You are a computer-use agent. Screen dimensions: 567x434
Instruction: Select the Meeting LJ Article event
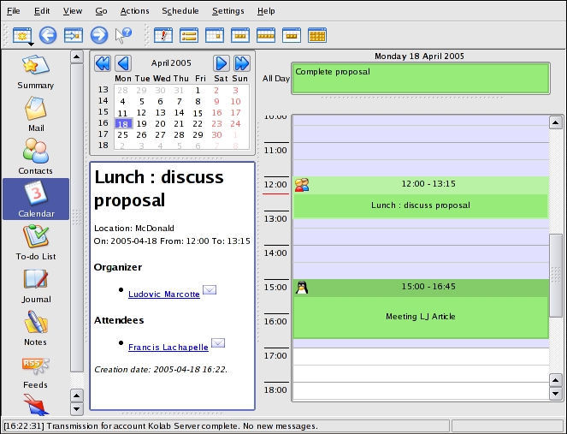420,316
